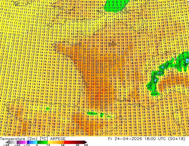Viewport: 189px width, 146px height.
Task: Click the 'ARPEGE' model name label
Action: [x=58, y=139]
